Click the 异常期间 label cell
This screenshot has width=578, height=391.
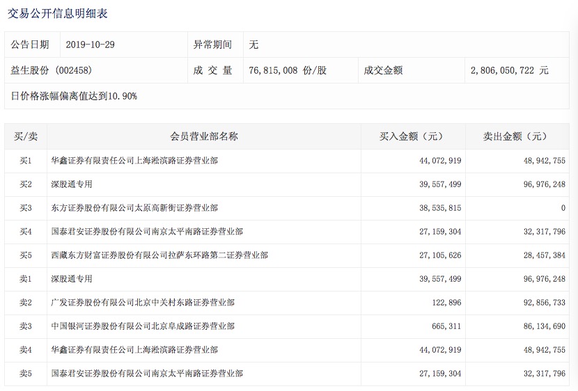coord(213,45)
